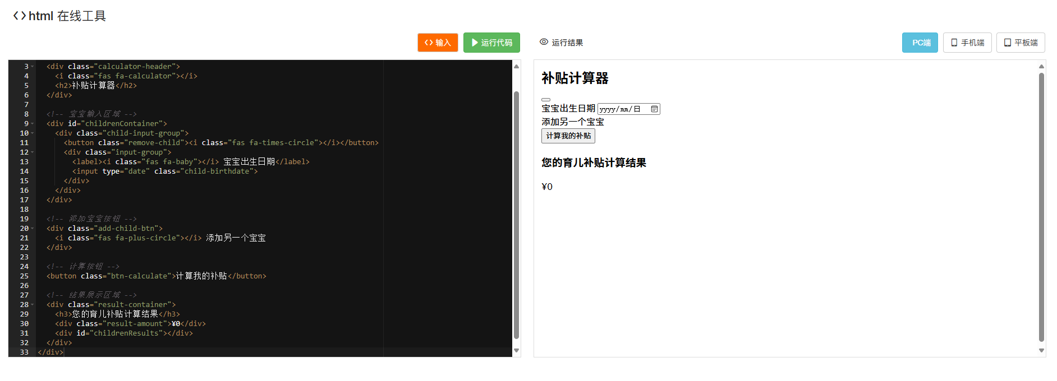1057x381 pixels.
Task: Click the comment 宝宝输入区域 on line 8
Action: 91,114
